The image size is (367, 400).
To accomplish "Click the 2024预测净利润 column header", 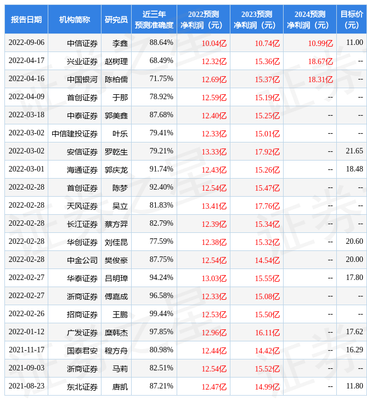I will 310,19.
